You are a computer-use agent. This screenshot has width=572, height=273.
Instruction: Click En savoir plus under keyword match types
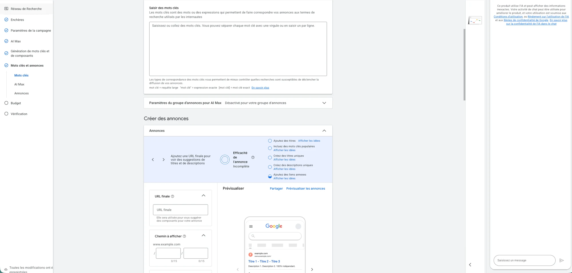[x=260, y=88]
